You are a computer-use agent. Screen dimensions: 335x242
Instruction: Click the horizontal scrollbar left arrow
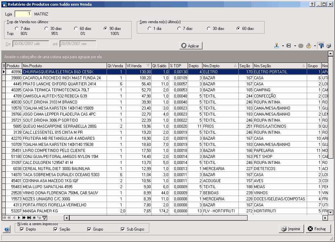point(67,218)
